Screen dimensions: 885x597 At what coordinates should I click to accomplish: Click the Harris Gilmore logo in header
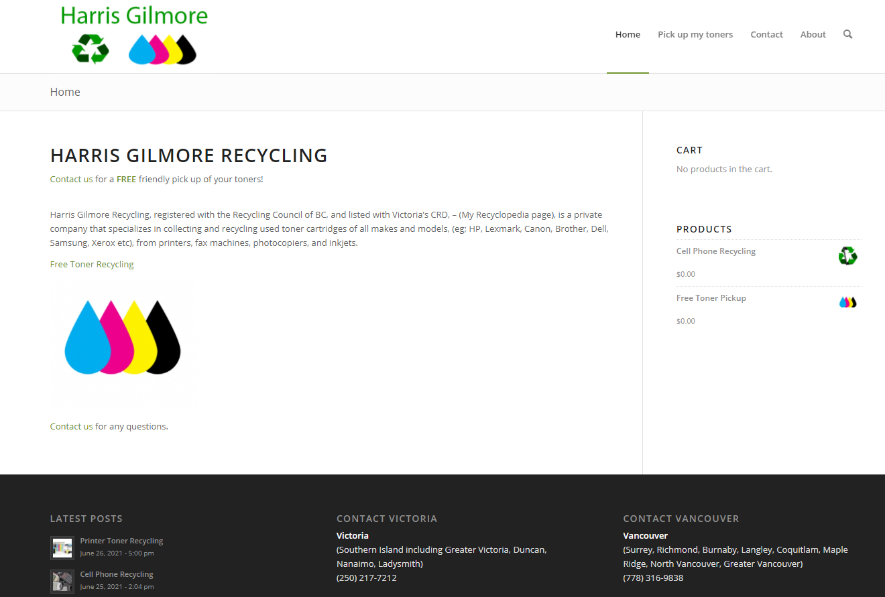(x=134, y=36)
